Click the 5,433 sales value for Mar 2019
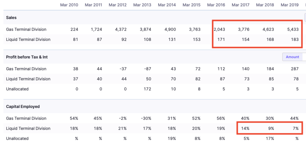This screenshot has height=150, width=306. point(293,30)
